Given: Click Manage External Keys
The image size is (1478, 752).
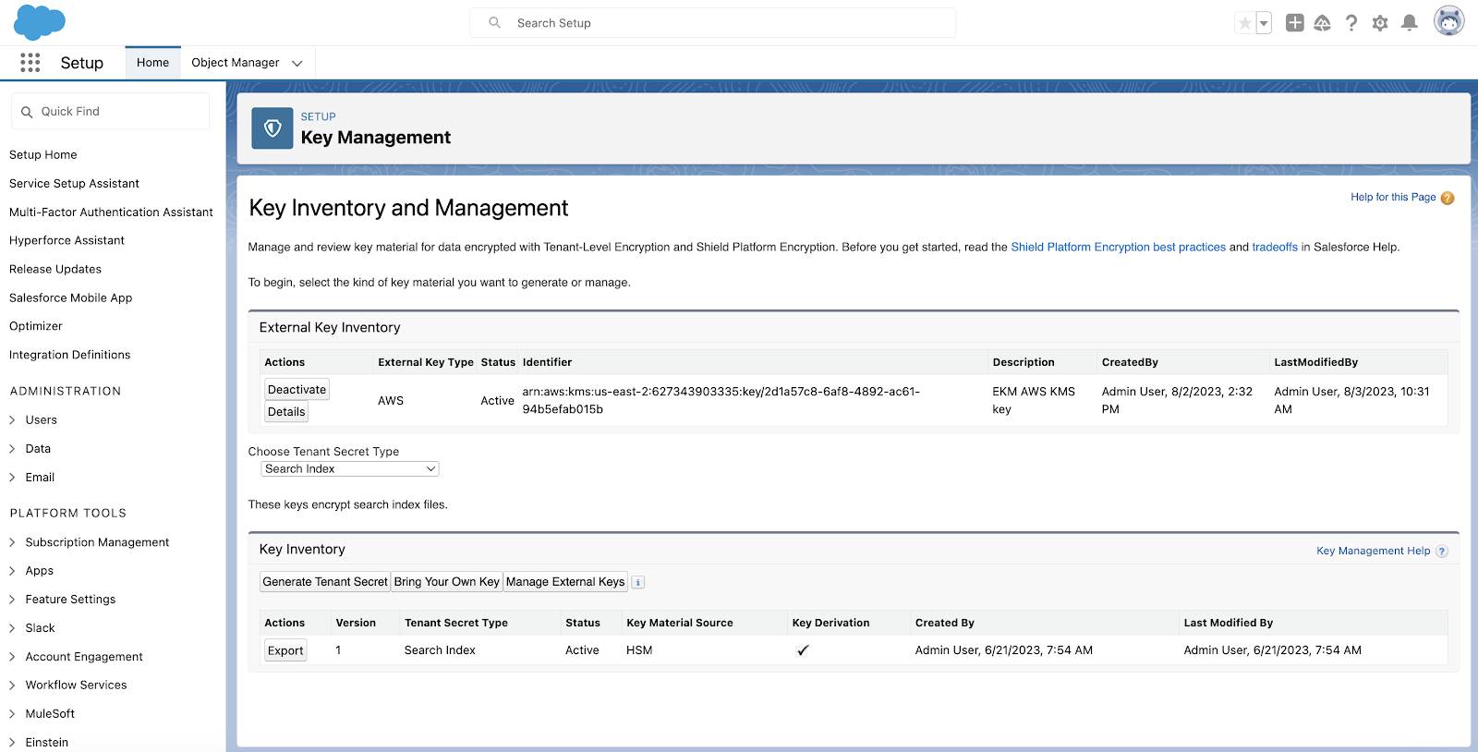Looking at the screenshot, I should pyautogui.click(x=565, y=582).
